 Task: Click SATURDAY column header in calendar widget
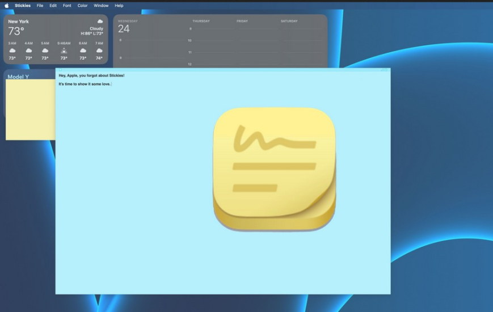pyautogui.click(x=289, y=21)
